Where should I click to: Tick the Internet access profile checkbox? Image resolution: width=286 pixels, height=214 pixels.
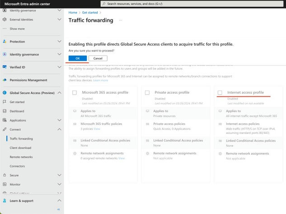220,93
